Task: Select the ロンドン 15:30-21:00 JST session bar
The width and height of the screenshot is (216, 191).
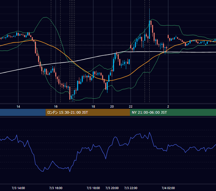Action: 88,112
